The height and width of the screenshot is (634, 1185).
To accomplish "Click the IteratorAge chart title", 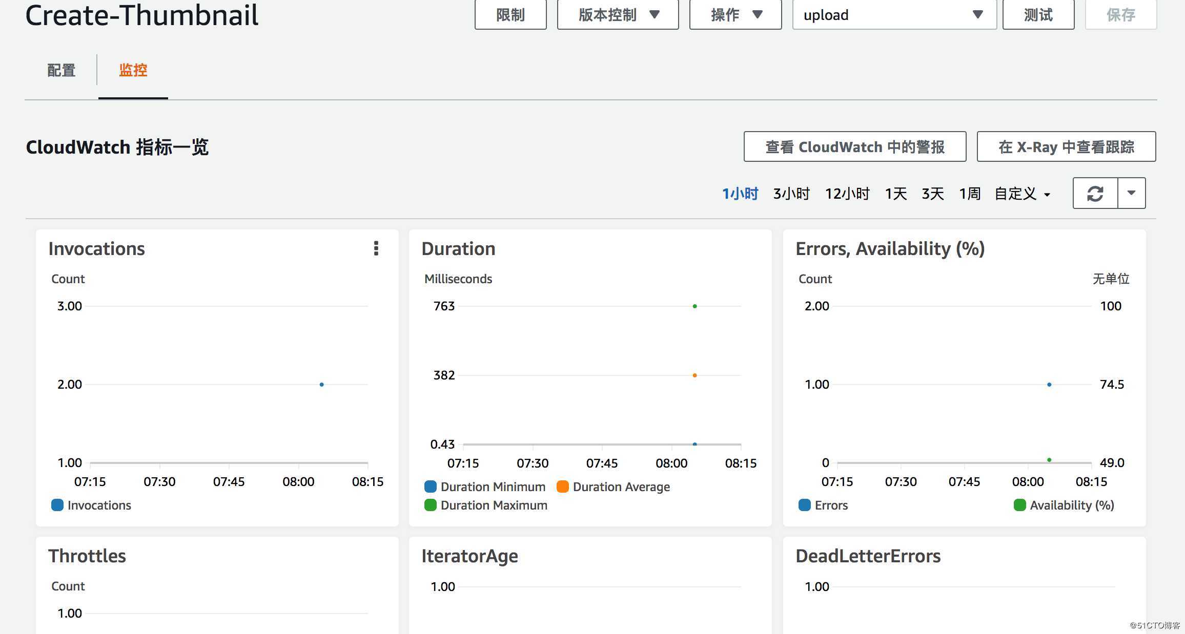I will 470,557.
